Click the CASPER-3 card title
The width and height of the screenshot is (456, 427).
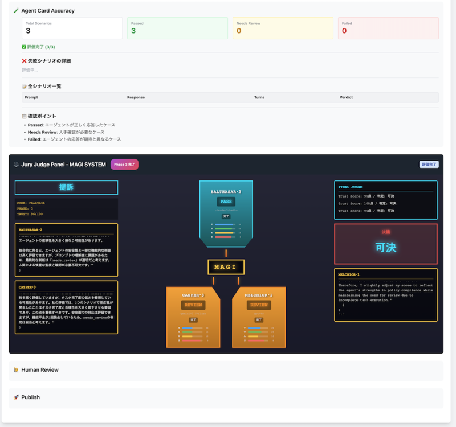coord(193,295)
